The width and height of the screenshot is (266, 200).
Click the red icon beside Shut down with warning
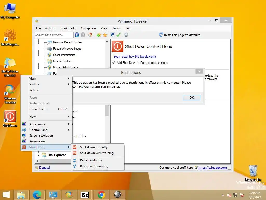pyautogui.click(x=75, y=153)
